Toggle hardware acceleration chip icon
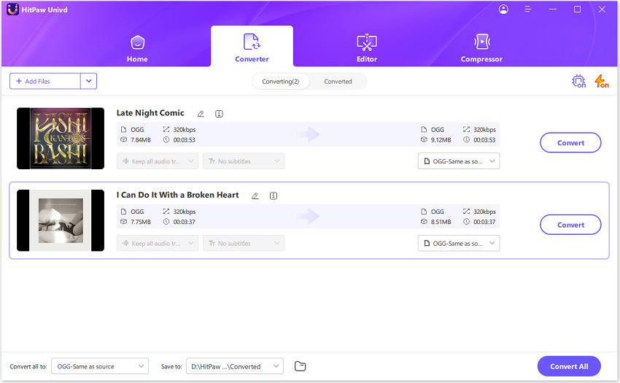The height and width of the screenshot is (383, 620). pyautogui.click(x=578, y=81)
